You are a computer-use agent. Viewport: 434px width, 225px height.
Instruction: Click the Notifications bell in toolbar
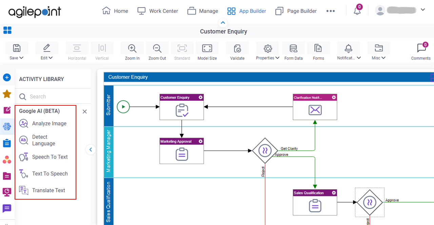(x=348, y=48)
